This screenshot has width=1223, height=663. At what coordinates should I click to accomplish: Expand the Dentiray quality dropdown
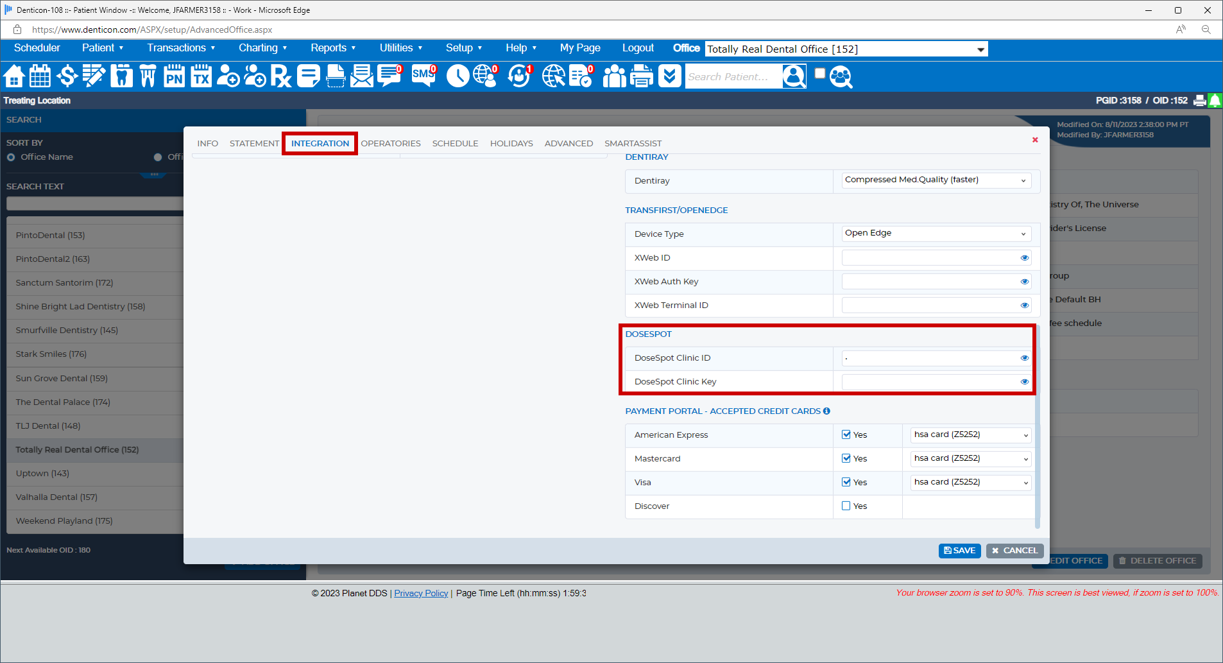pyautogui.click(x=936, y=180)
